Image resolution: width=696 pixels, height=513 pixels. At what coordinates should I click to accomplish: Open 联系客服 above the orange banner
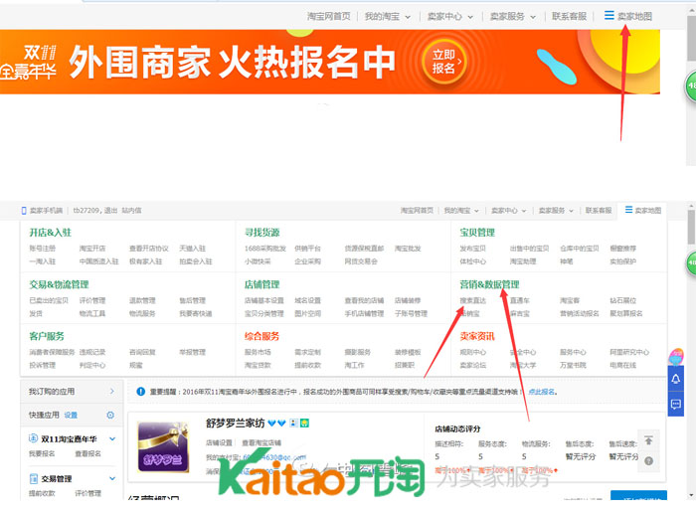(569, 17)
